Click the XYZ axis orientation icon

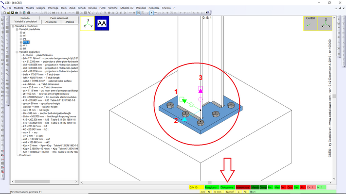coord(87,23)
